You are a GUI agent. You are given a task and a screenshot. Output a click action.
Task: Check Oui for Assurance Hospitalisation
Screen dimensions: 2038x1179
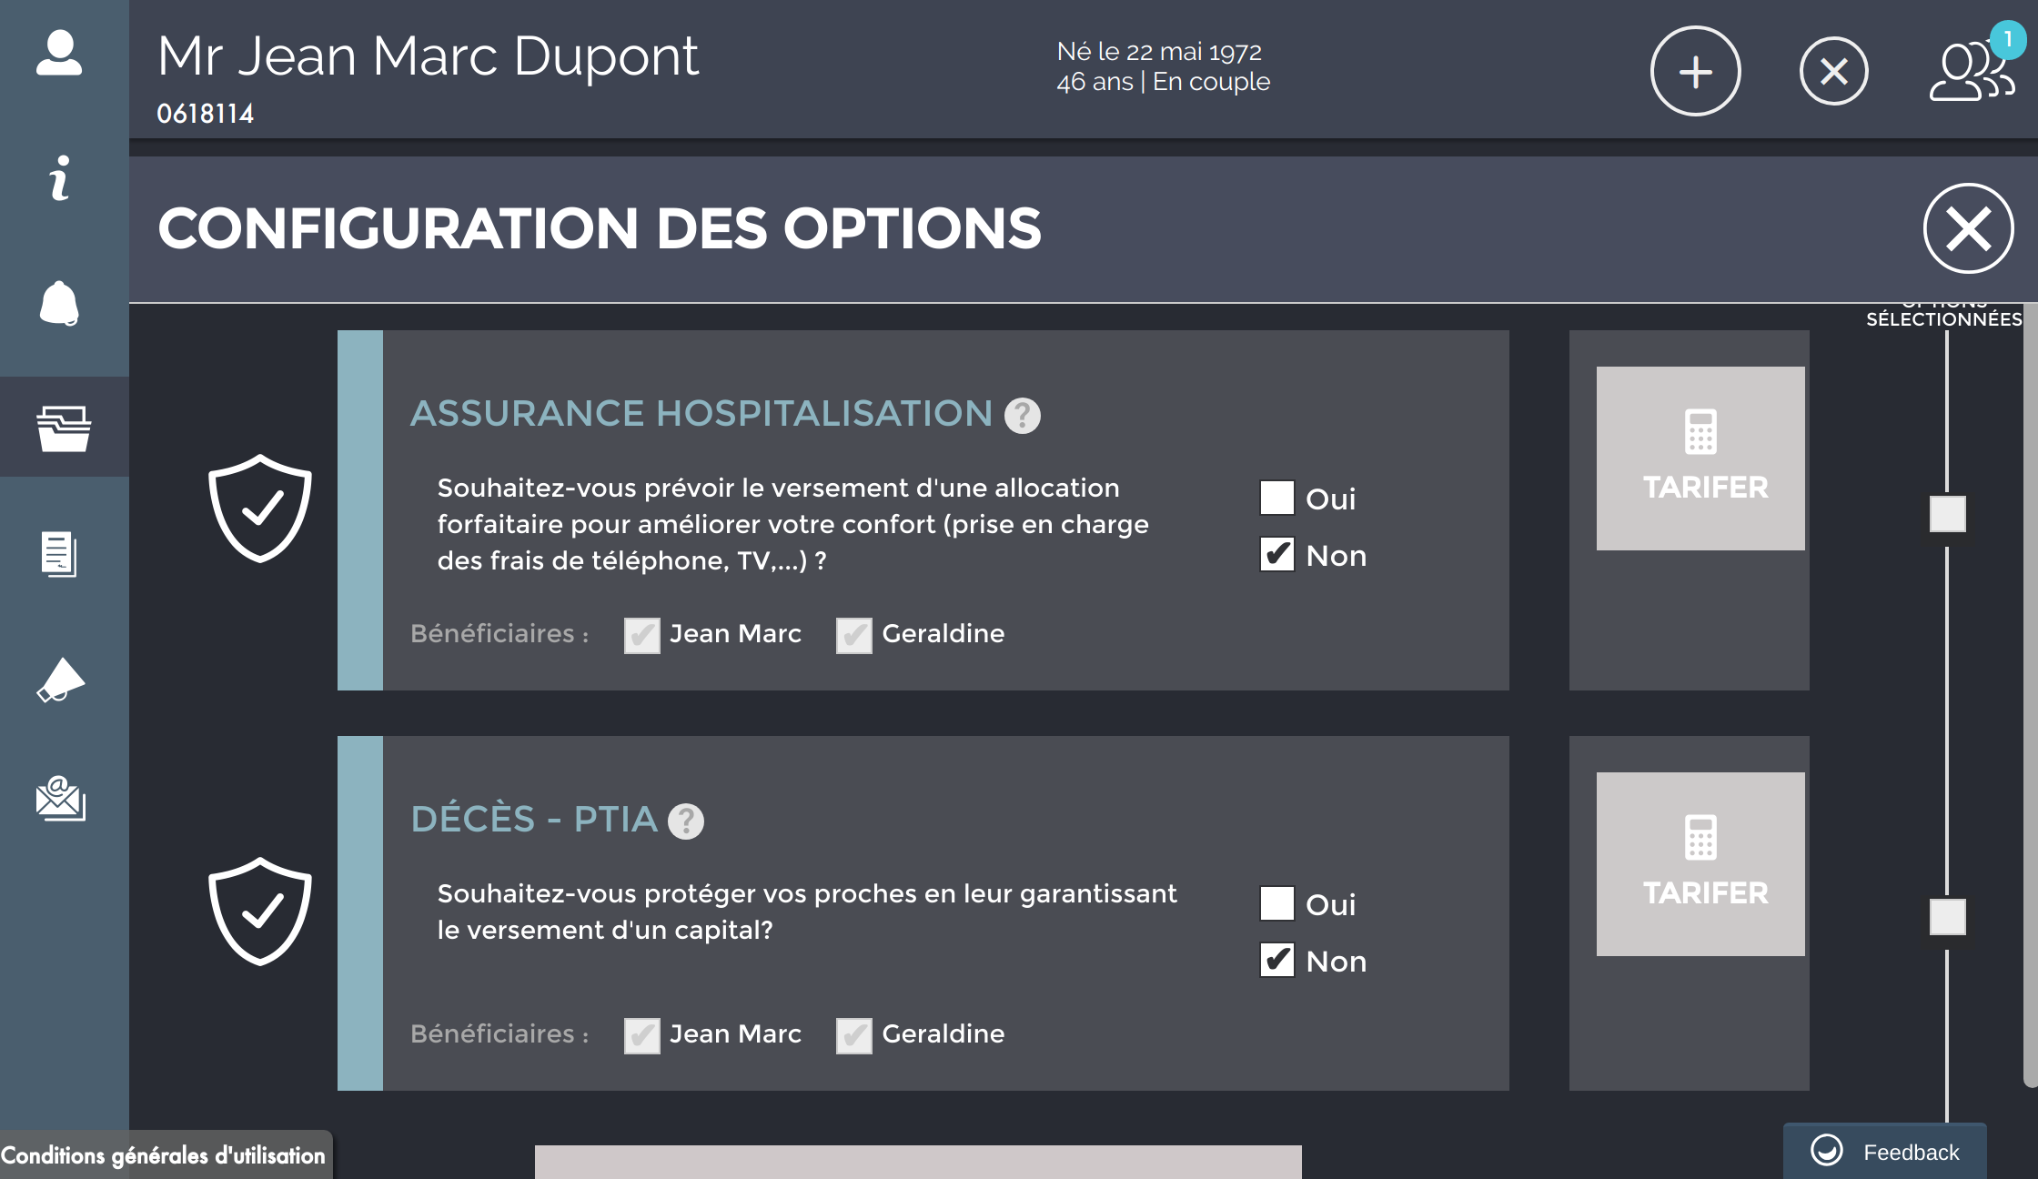pyautogui.click(x=1277, y=498)
